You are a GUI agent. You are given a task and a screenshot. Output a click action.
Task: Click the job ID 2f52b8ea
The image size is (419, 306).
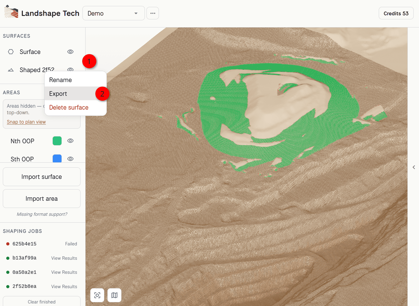(x=24, y=286)
